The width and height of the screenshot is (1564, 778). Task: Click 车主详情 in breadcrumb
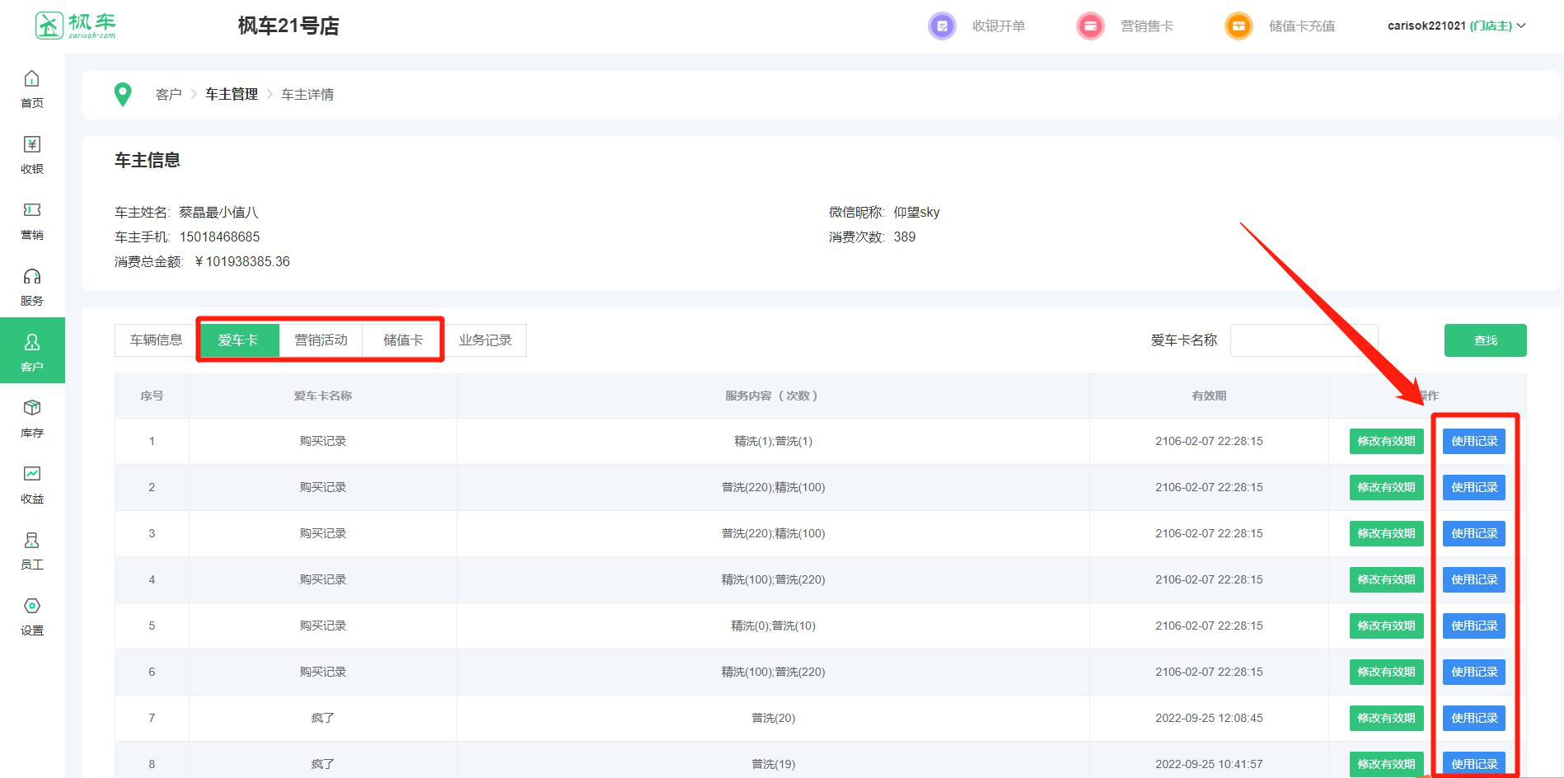click(307, 95)
